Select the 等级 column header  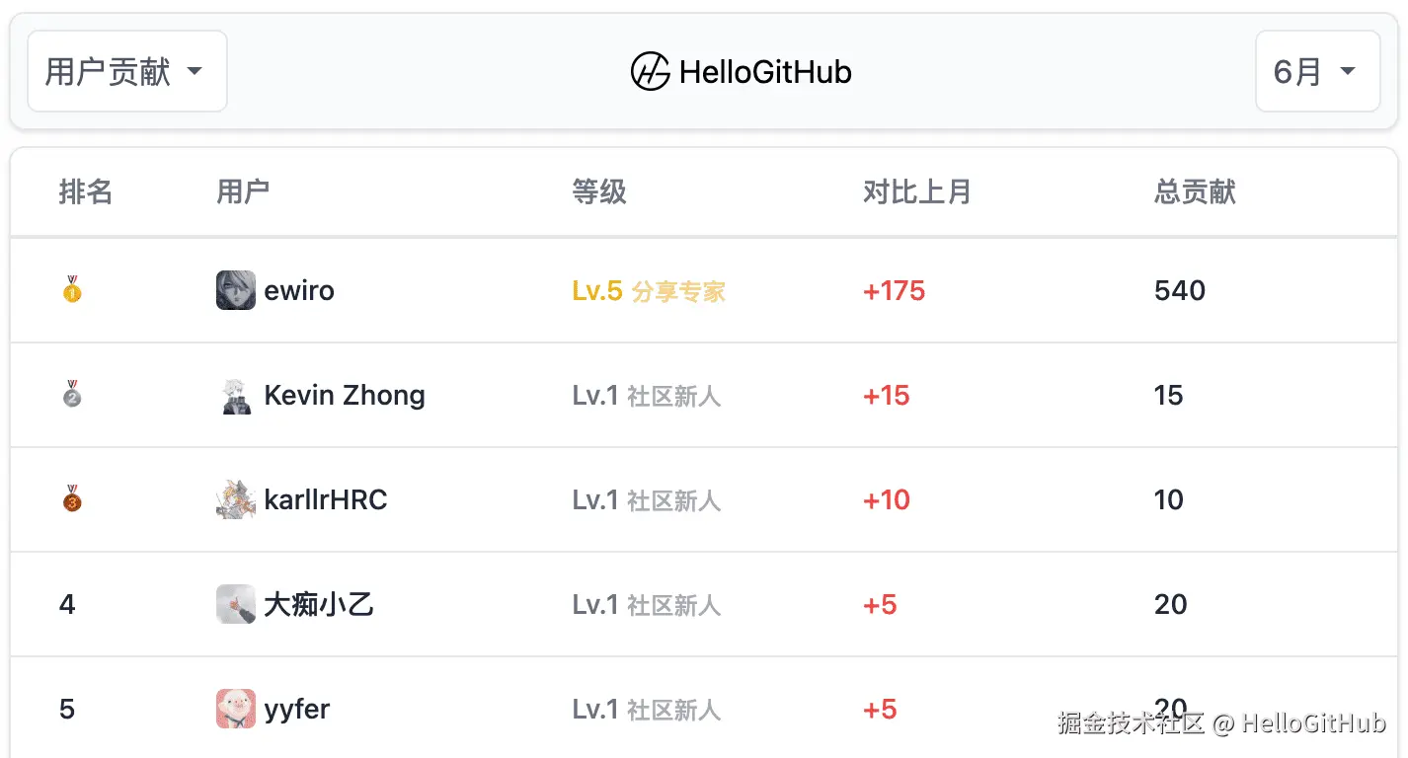click(x=599, y=191)
